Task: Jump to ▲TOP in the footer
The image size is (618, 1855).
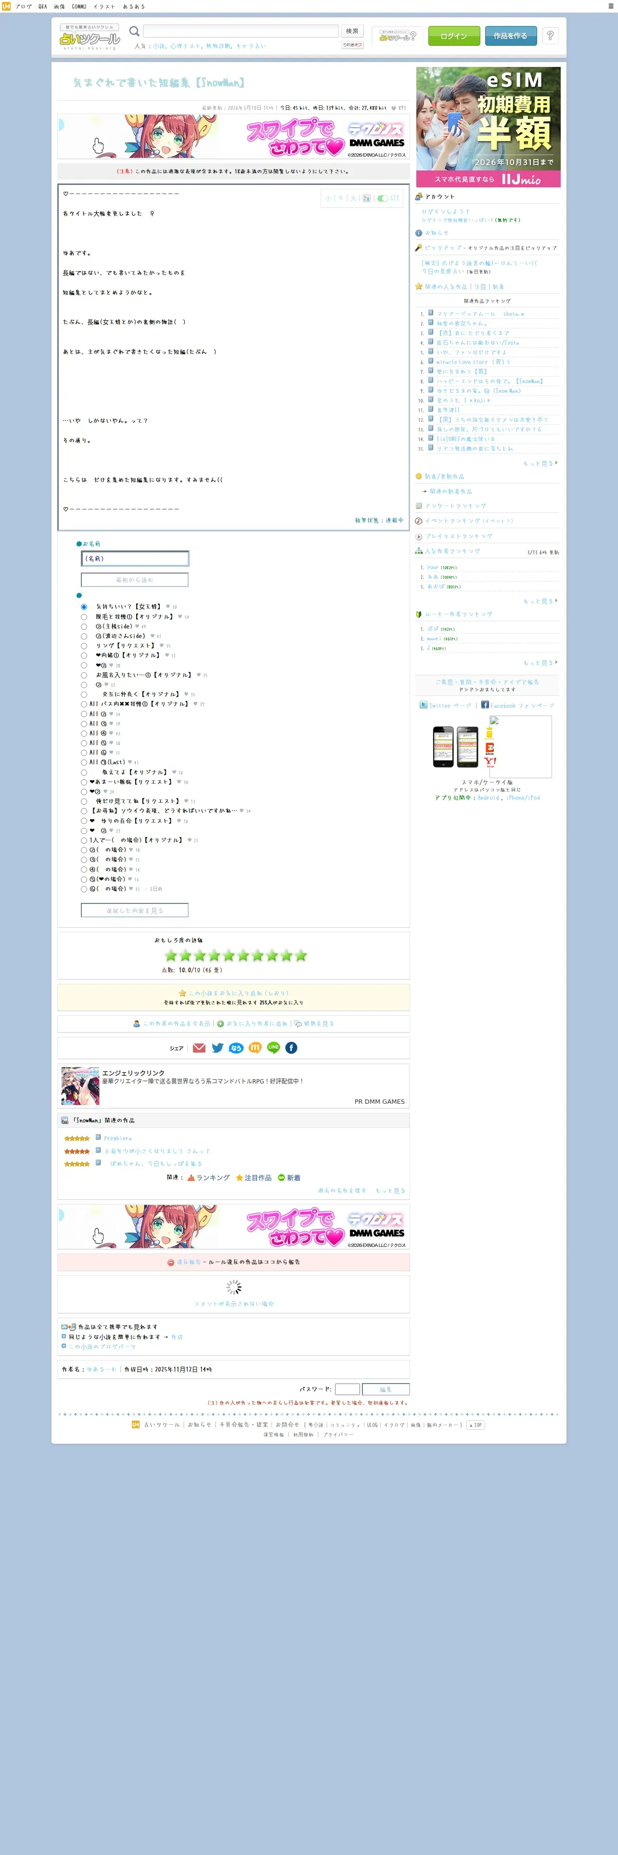Action: click(476, 1424)
